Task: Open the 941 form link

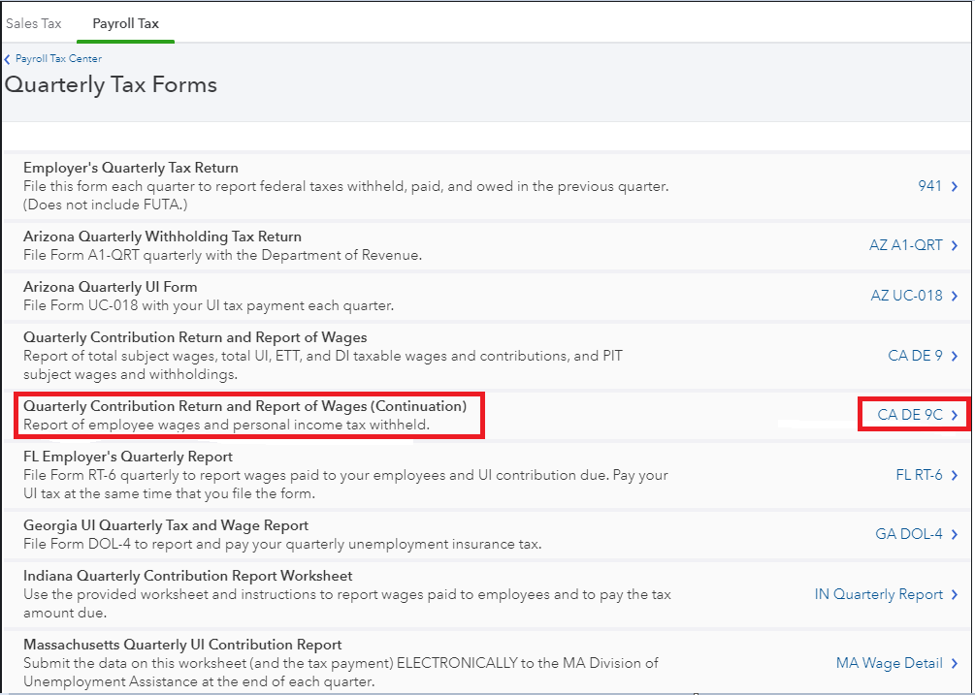Action: tap(929, 186)
